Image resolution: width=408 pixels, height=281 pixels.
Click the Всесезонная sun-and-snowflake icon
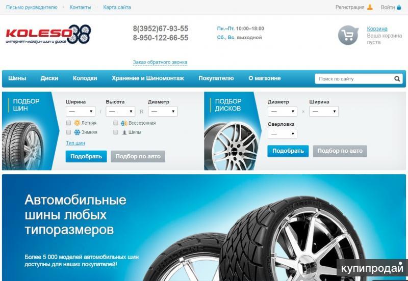(x=124, y=123)
